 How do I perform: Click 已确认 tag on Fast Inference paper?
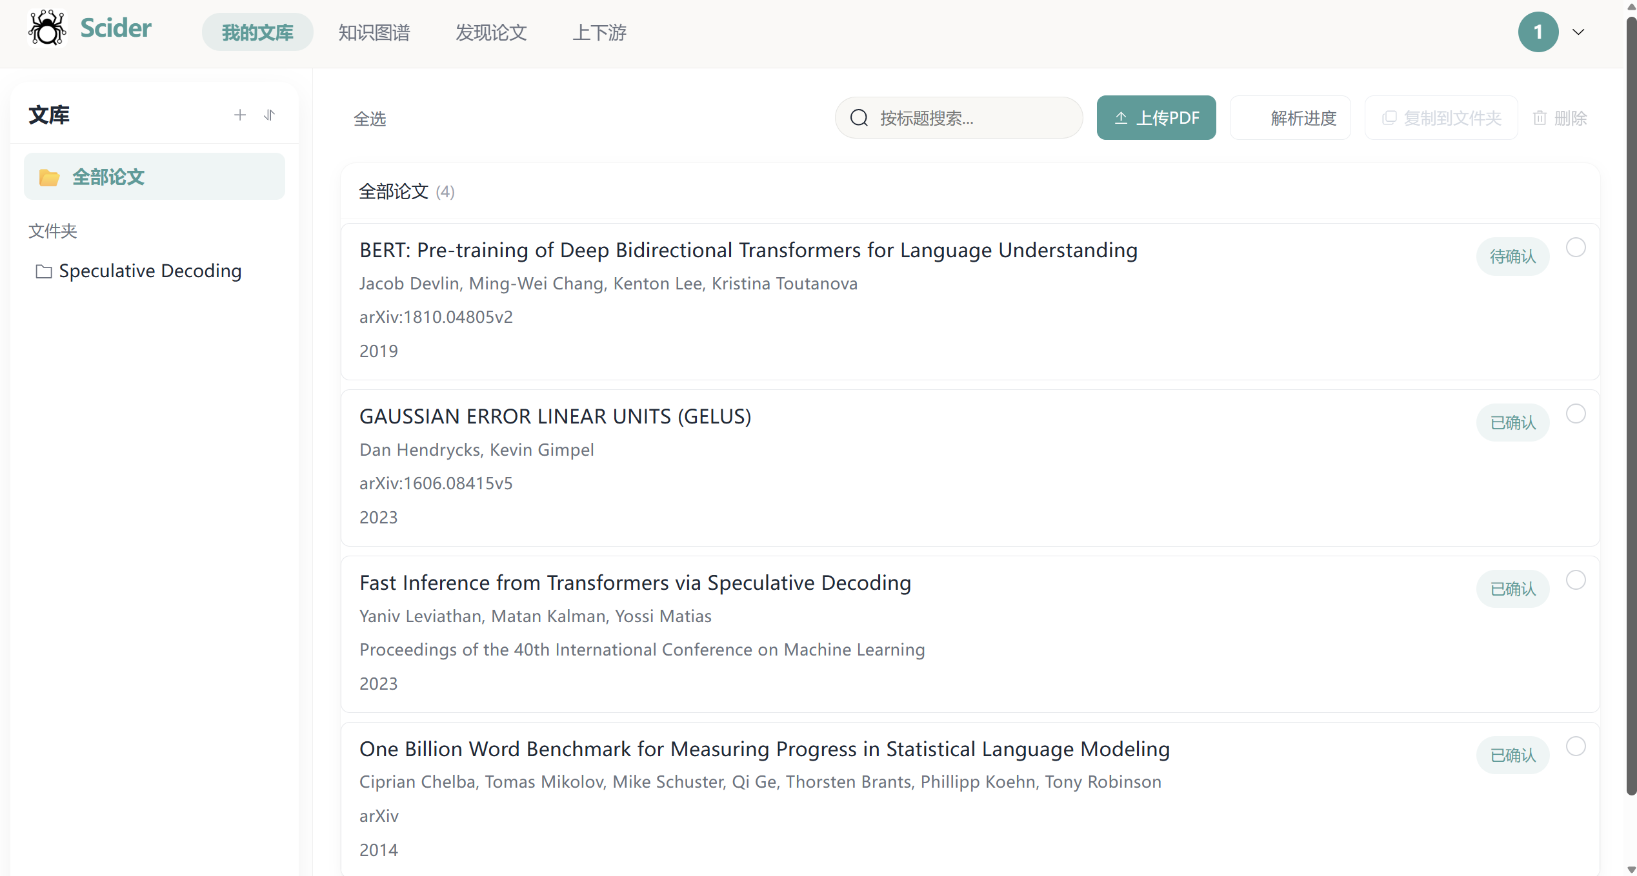1512,589
